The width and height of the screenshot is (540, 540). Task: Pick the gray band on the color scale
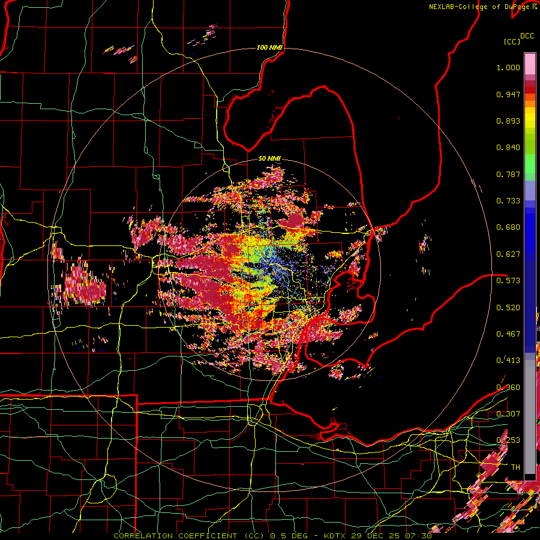[x=530, y=417]
